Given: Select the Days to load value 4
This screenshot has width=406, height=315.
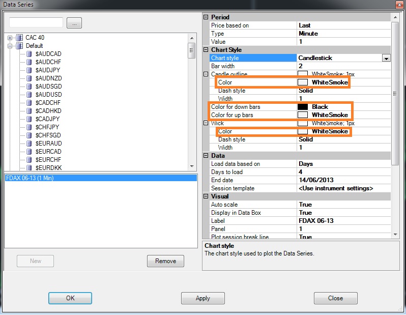Looking at the screenshot, I should (343, 172).
